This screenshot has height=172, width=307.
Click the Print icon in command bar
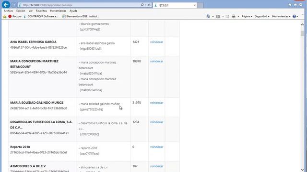pyautogui.click(x=234, y=17)
